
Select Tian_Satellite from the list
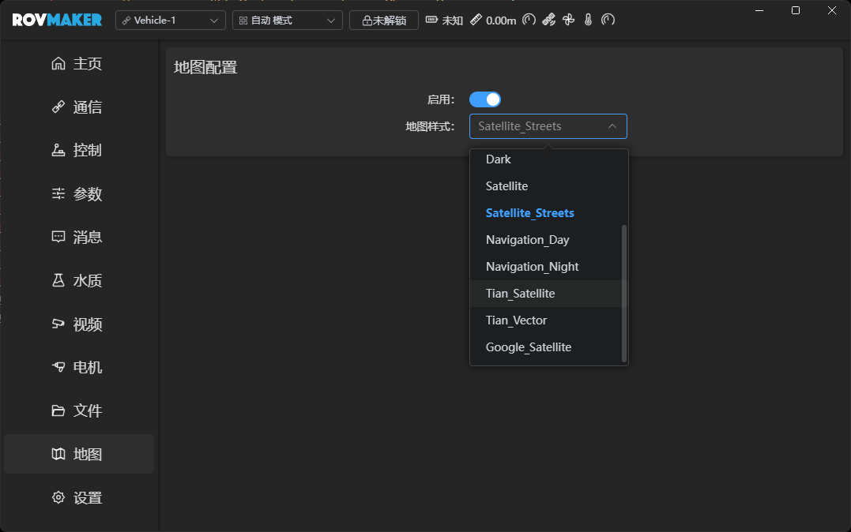tap(521, 294)
